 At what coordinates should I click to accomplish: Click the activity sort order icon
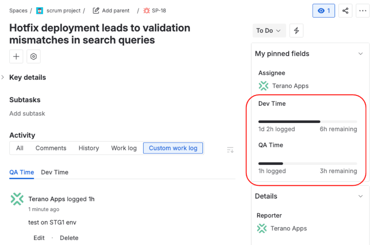230,150
